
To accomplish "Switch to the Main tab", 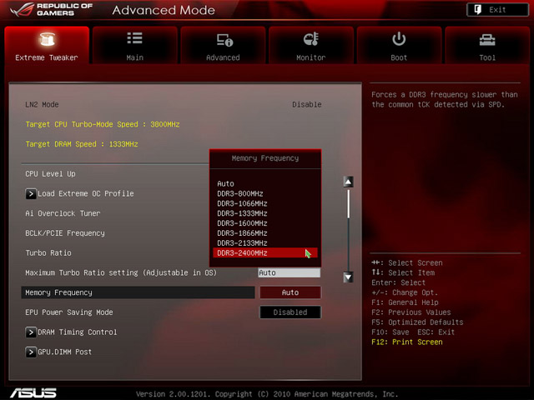I will pyautogui.click(x=135, y=45).
